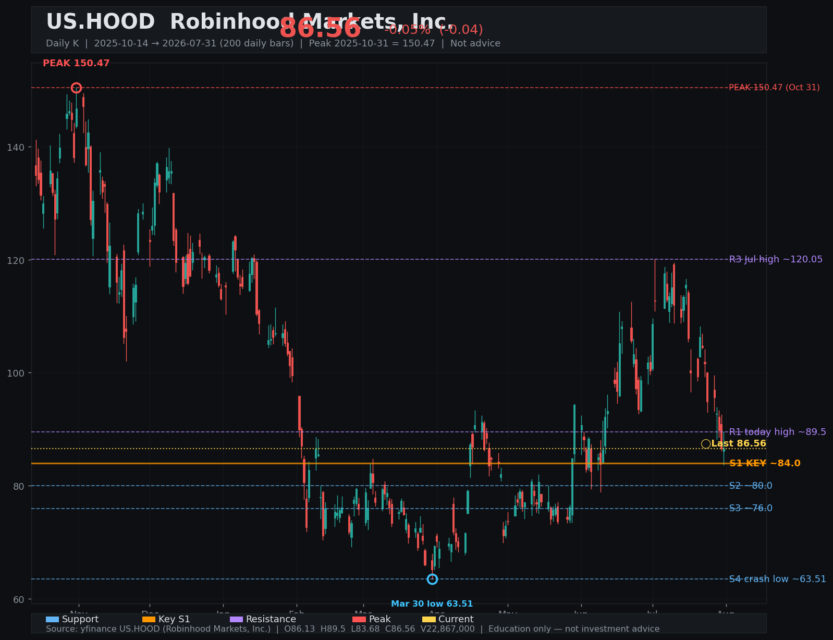The height and width of the screenshot is (640, 833).
Task: Click the blue Support legend swatch
Action: pyautogui.click(x=52, y=620)
